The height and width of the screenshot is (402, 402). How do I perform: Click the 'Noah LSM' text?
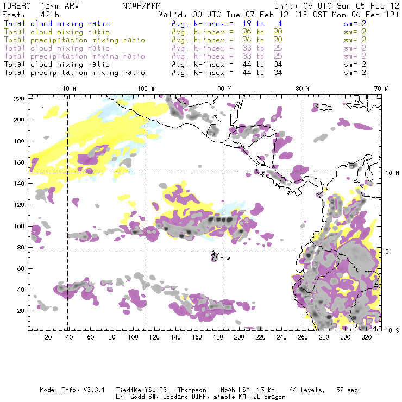(235, 390)
